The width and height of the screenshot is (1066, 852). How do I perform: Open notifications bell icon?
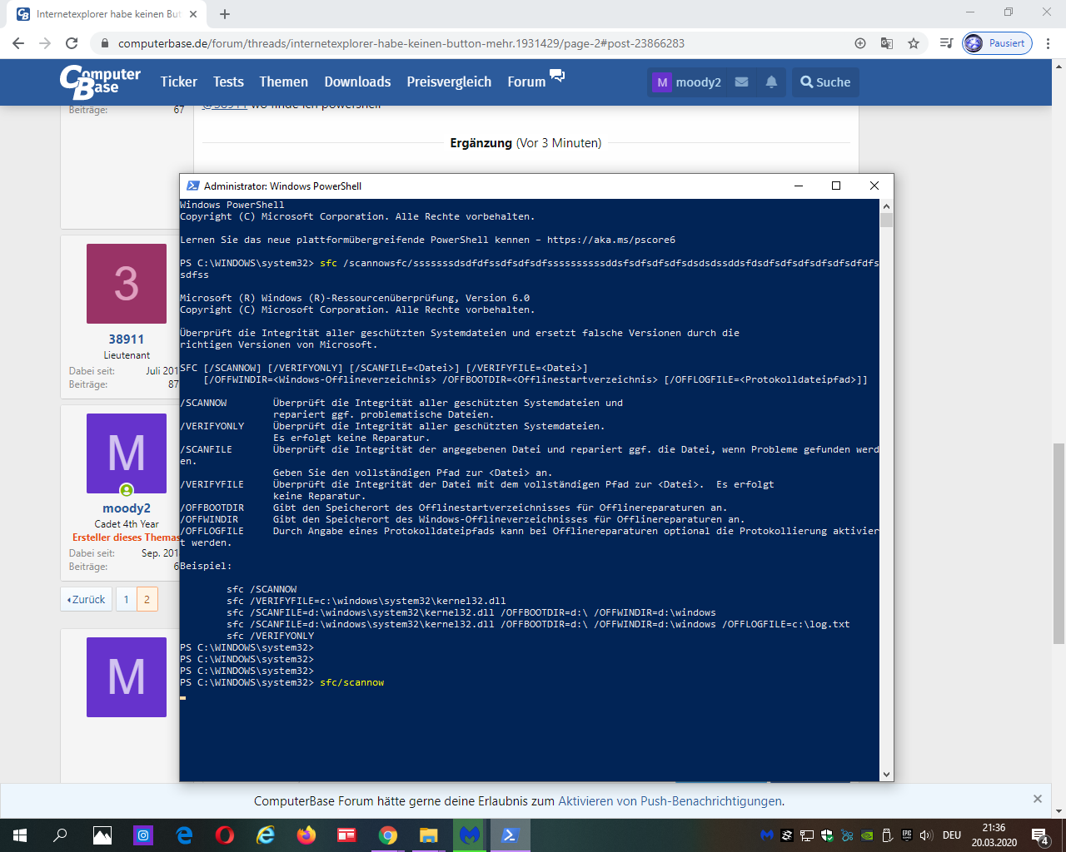click(771, 82)
